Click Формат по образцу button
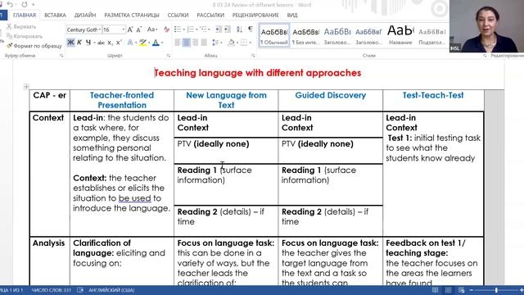524x295 pixels. pyautogui.click(x=34, y=46)
